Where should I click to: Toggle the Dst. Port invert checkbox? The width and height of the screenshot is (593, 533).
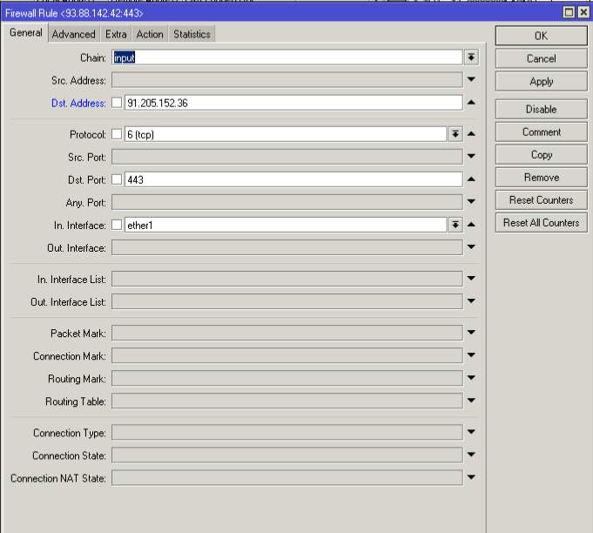click(117, 179)
